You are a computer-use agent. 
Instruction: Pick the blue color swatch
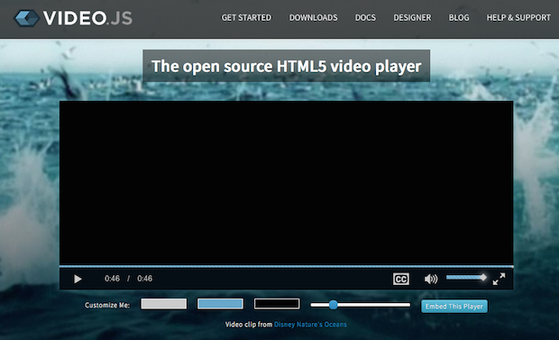click(220, 304)
